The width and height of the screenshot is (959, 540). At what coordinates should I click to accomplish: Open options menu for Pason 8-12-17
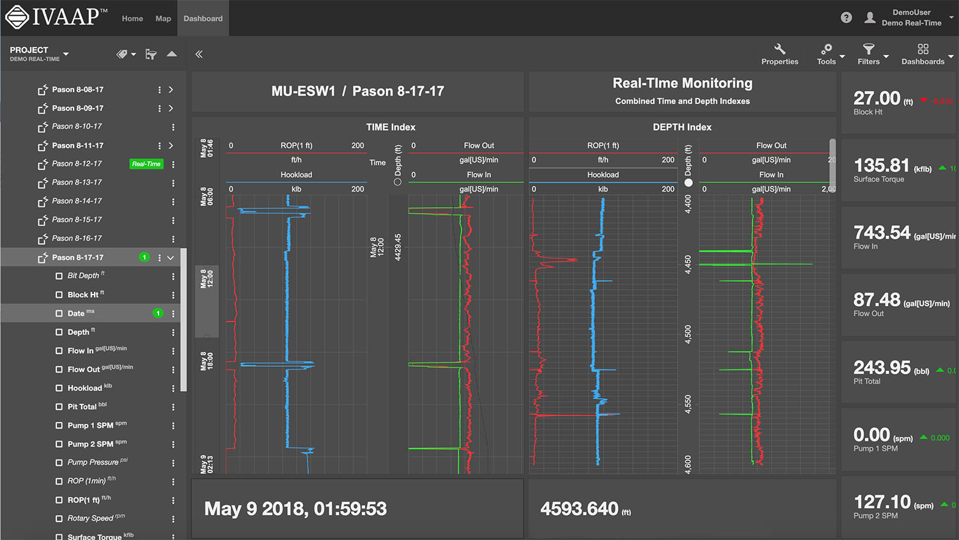tap(173, 164)
